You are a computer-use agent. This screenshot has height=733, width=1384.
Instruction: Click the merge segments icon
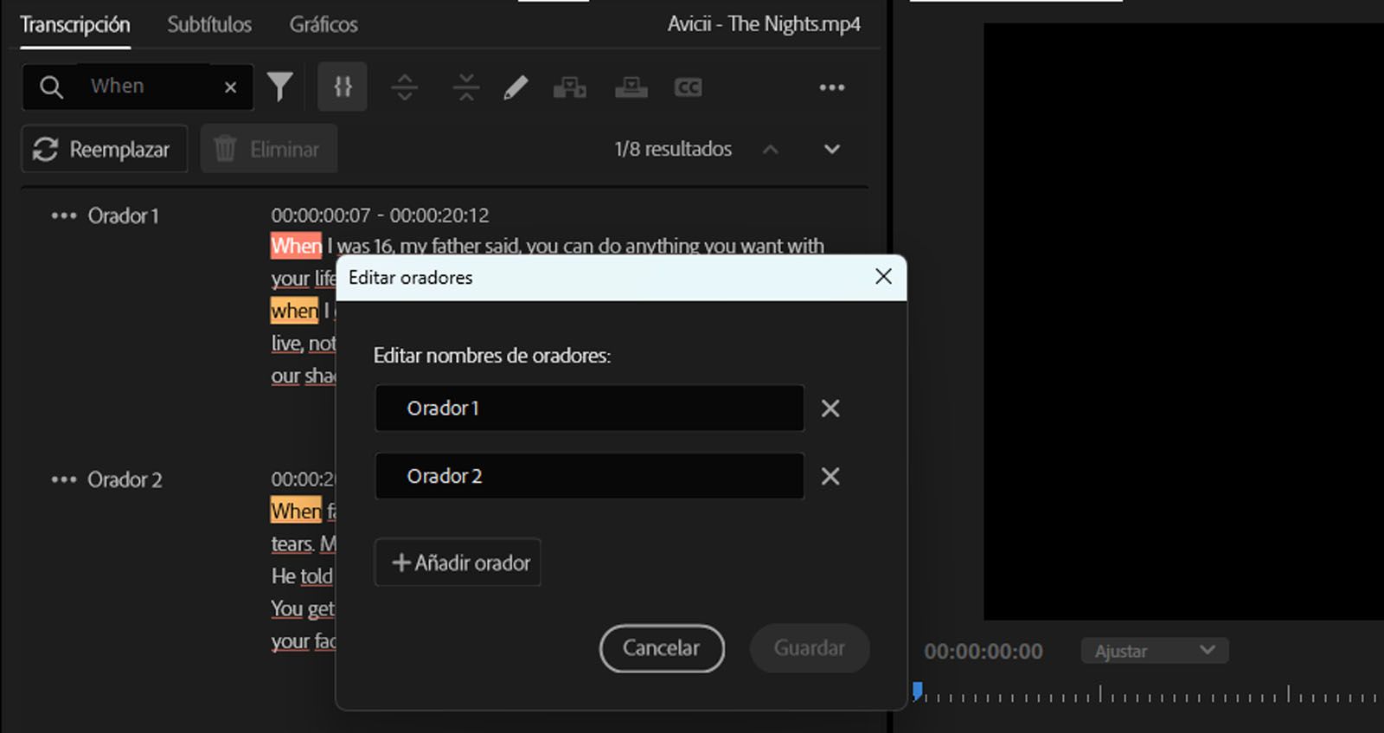pos(466,87)
